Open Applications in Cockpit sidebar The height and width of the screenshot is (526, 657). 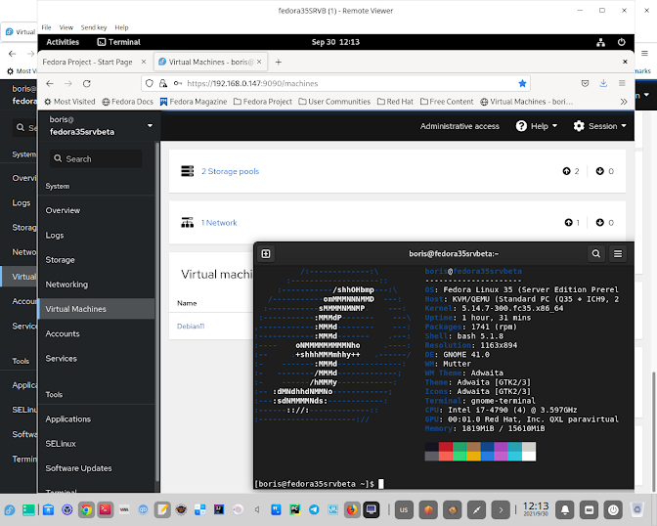pos(97,419)
